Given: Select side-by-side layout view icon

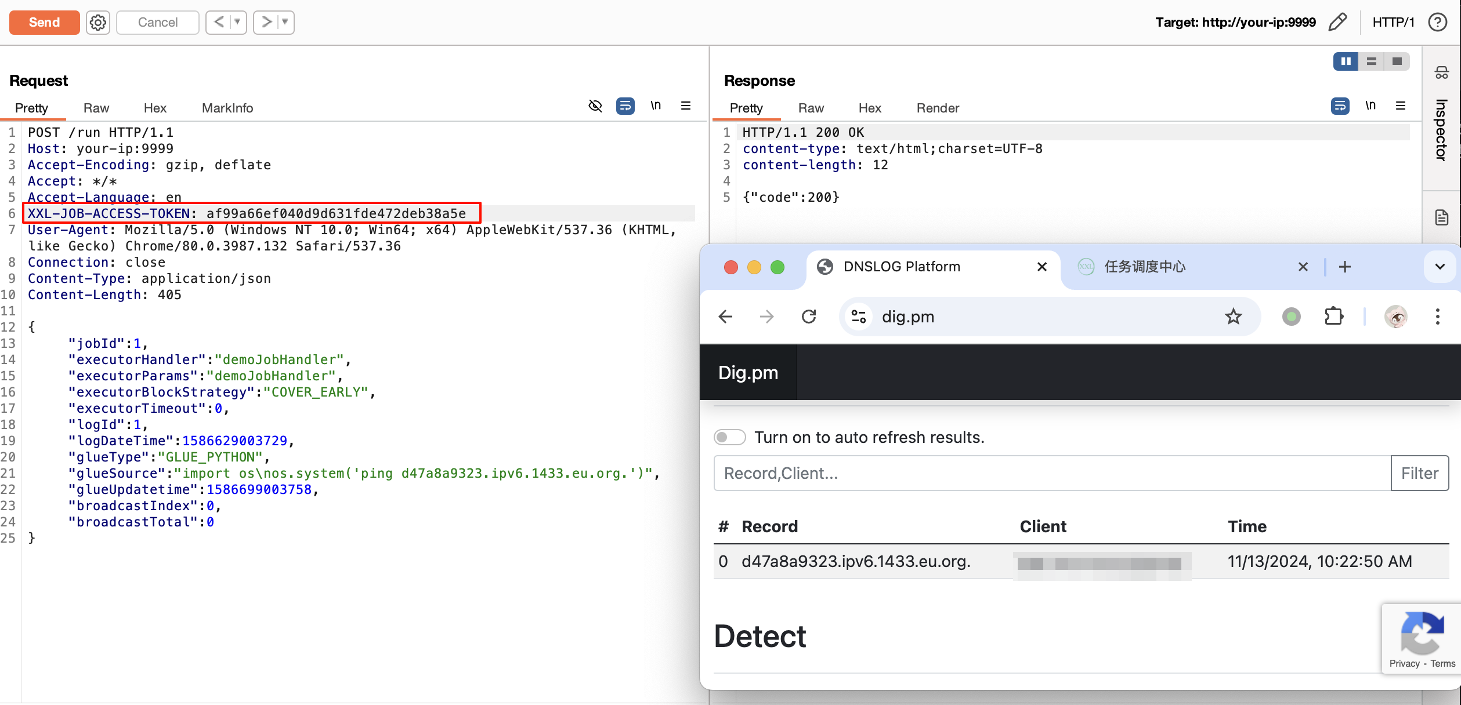Looking at the screenshot, I should click(x=1346, y=61).
